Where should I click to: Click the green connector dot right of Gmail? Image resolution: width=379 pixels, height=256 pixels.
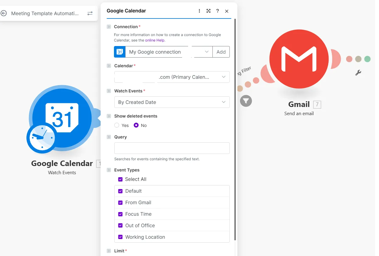pyautogui.click(x=367, y=59)
